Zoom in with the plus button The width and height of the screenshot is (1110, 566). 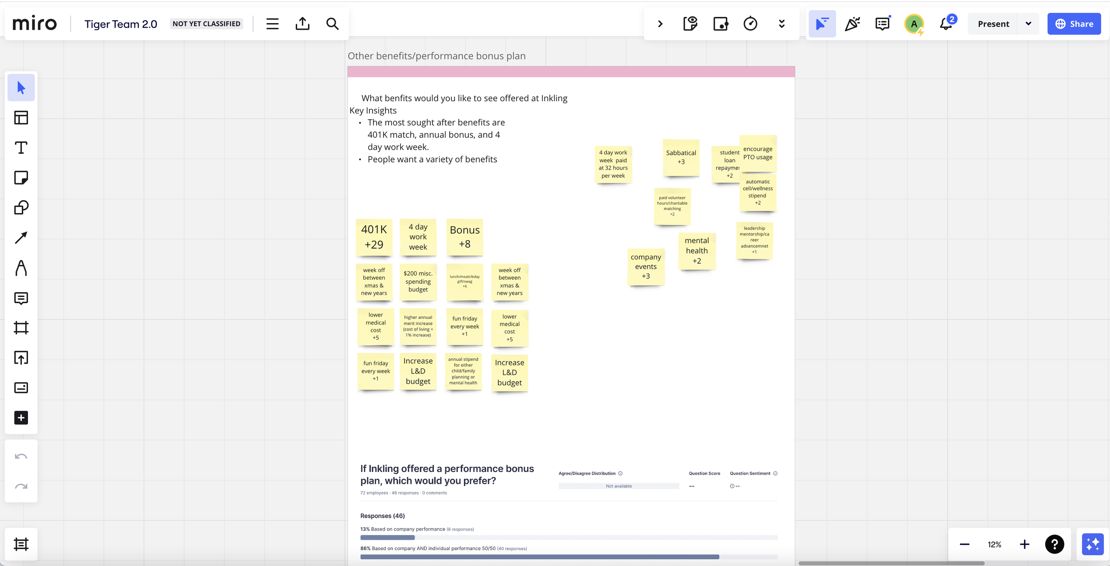point(1024,544)
